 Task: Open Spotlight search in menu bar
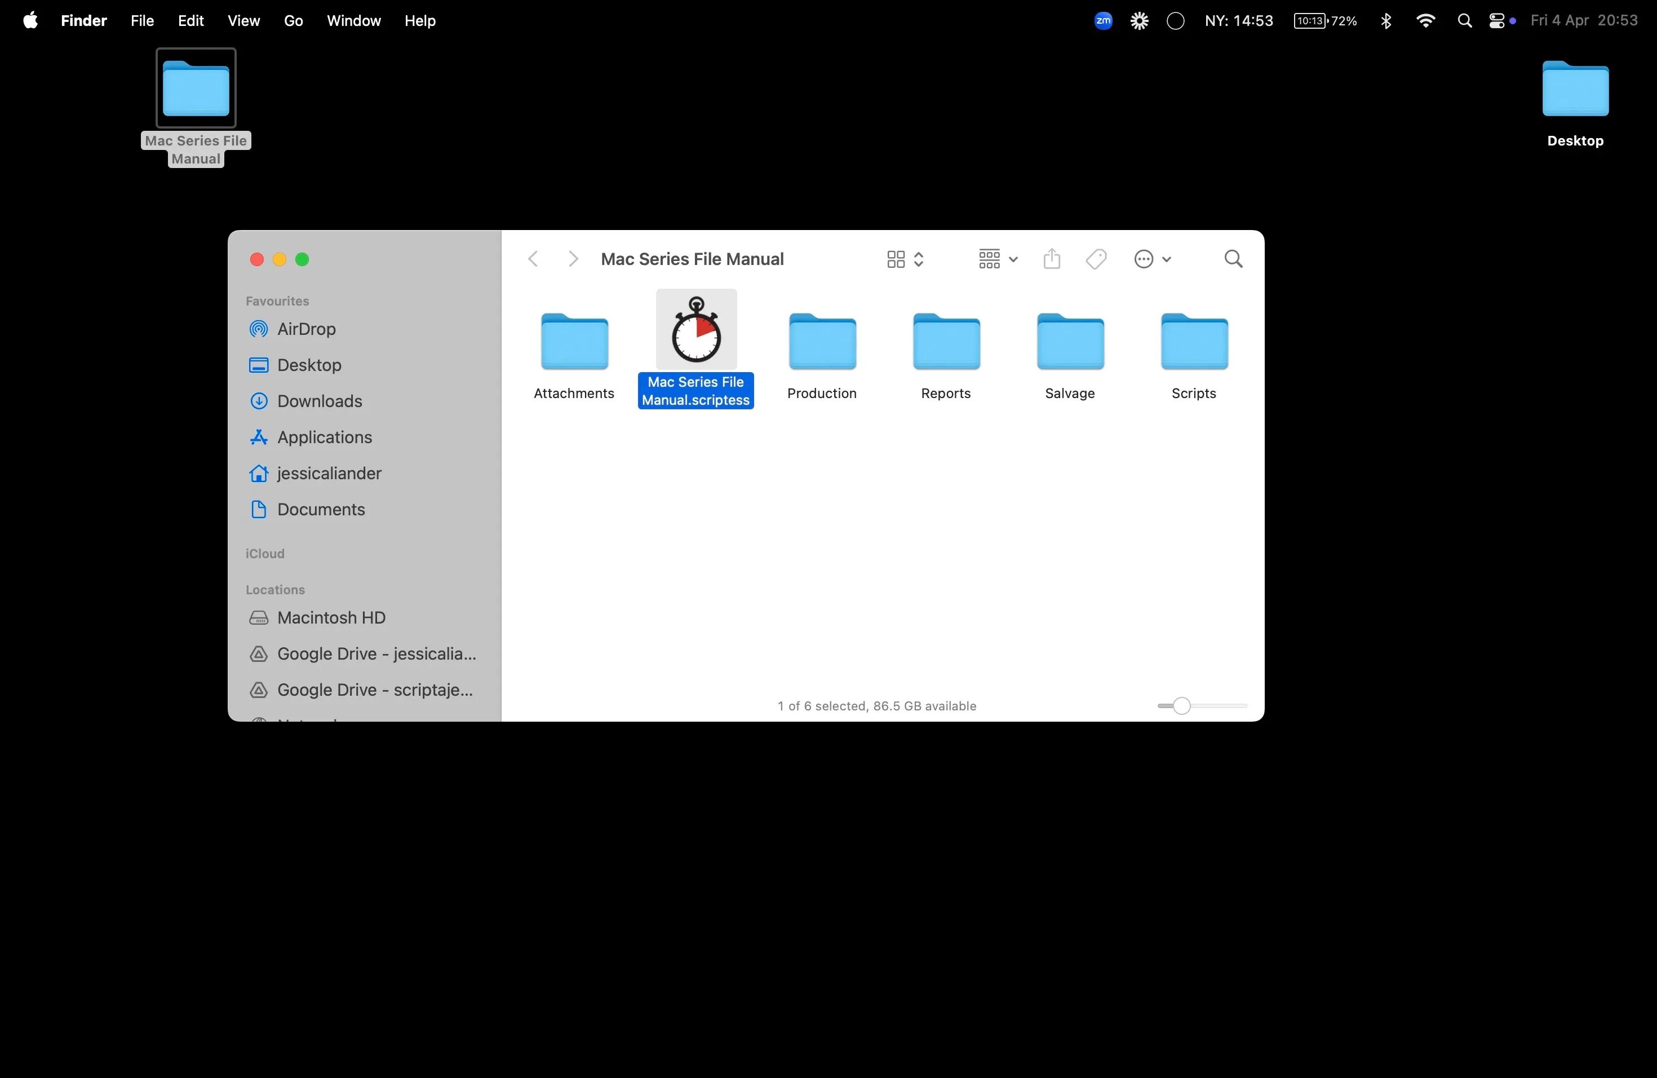(1464, 21)
